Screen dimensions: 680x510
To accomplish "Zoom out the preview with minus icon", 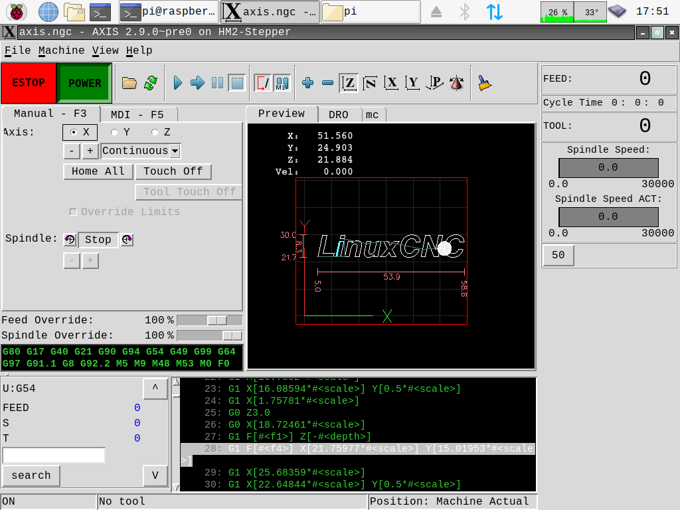I will (x=328, y=83).
